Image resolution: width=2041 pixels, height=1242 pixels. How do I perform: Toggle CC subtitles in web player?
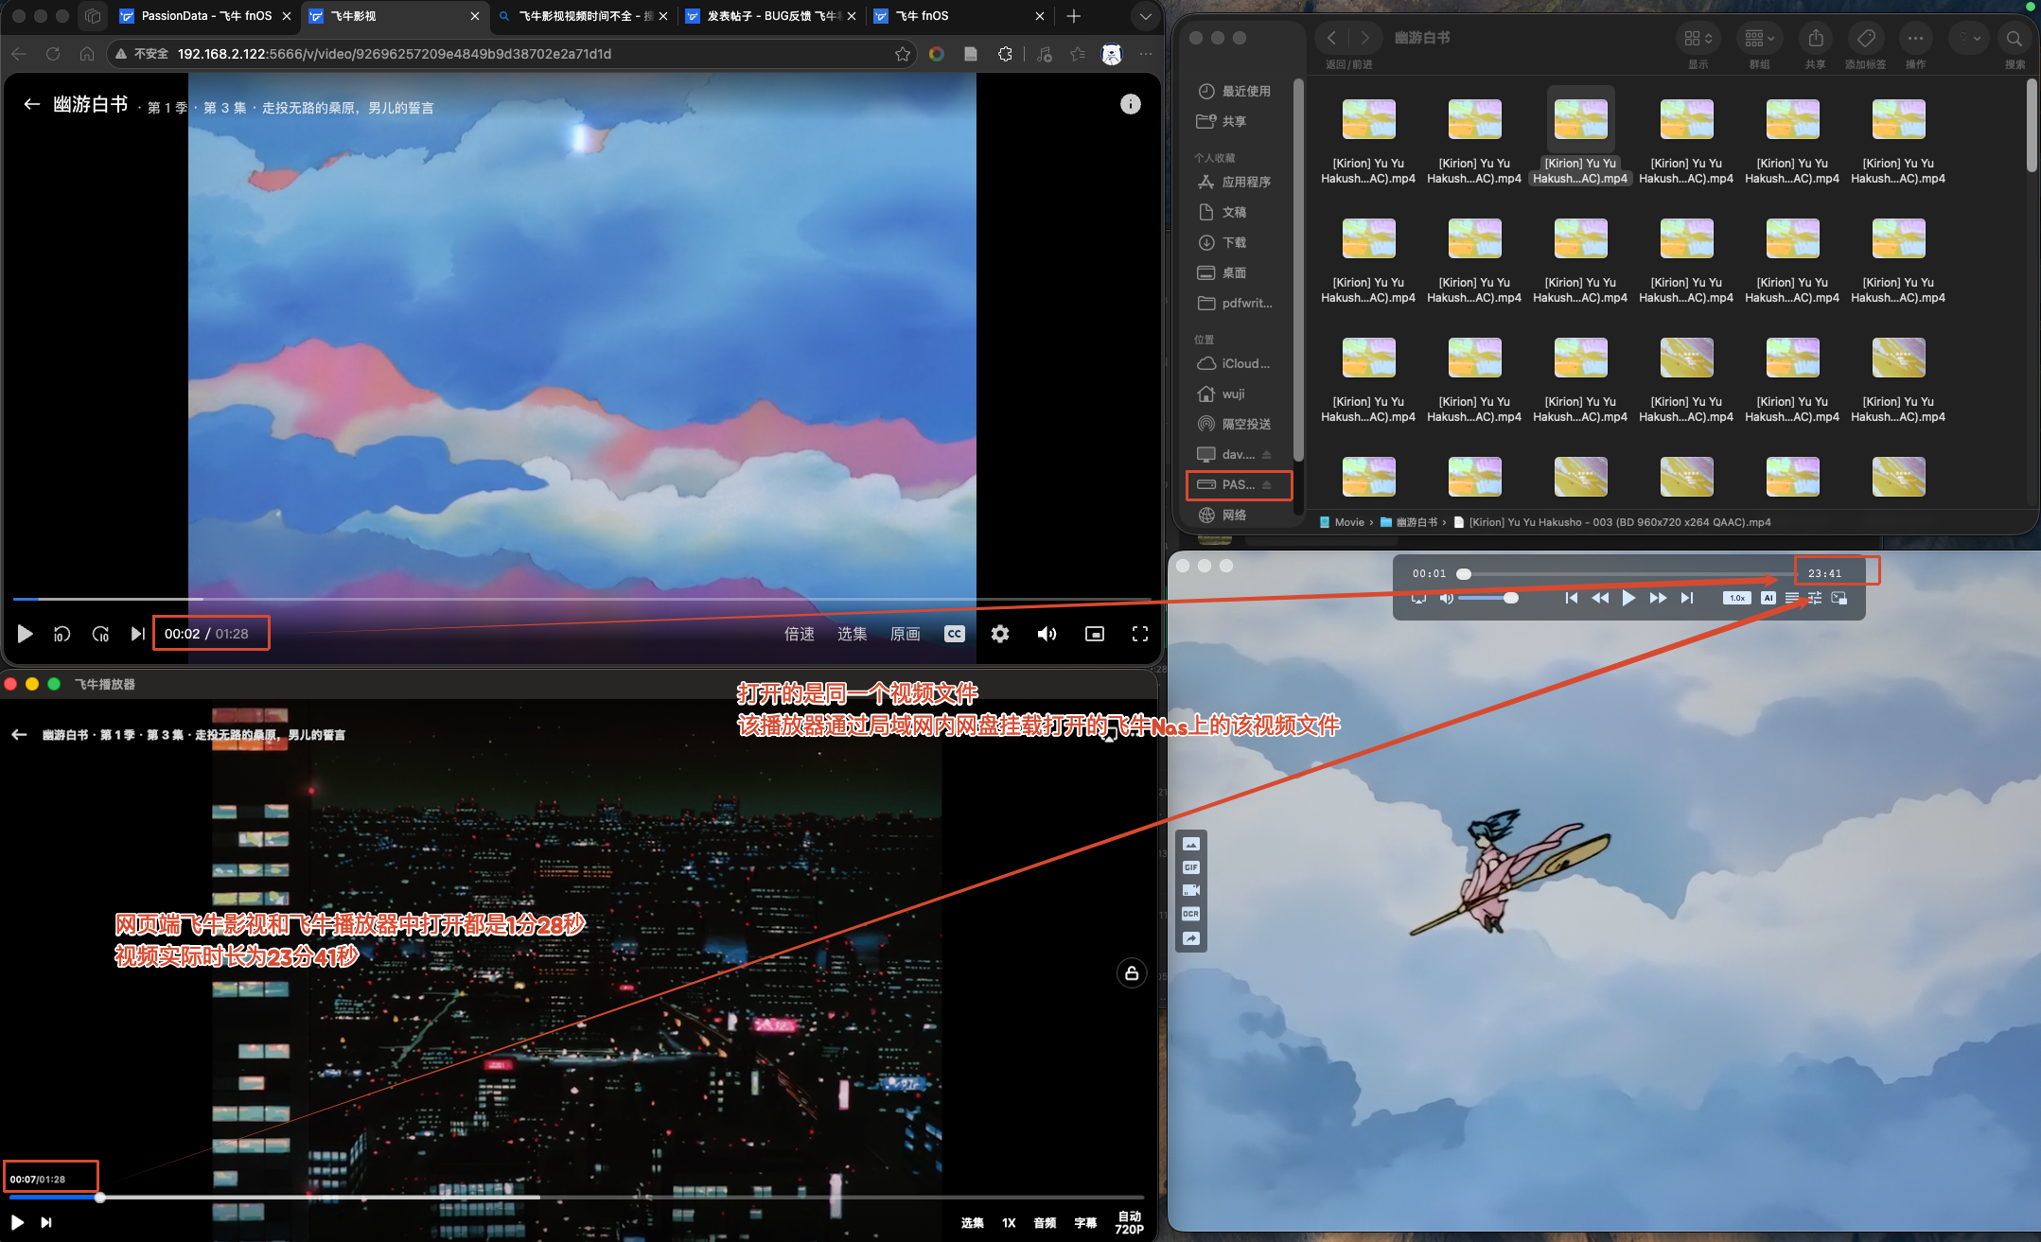(955, 634)
